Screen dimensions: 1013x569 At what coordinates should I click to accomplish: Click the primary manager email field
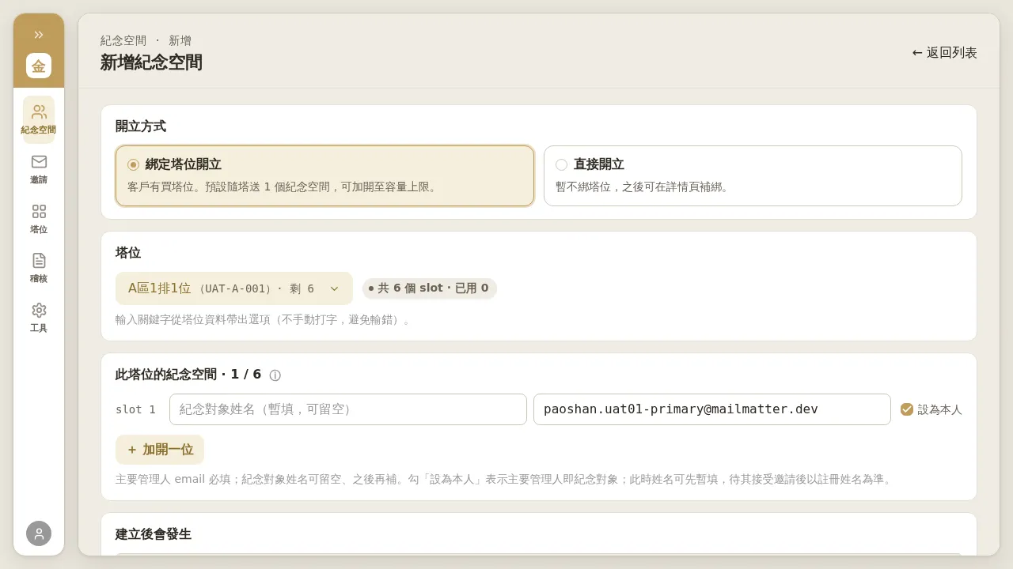tap(712, 409)
